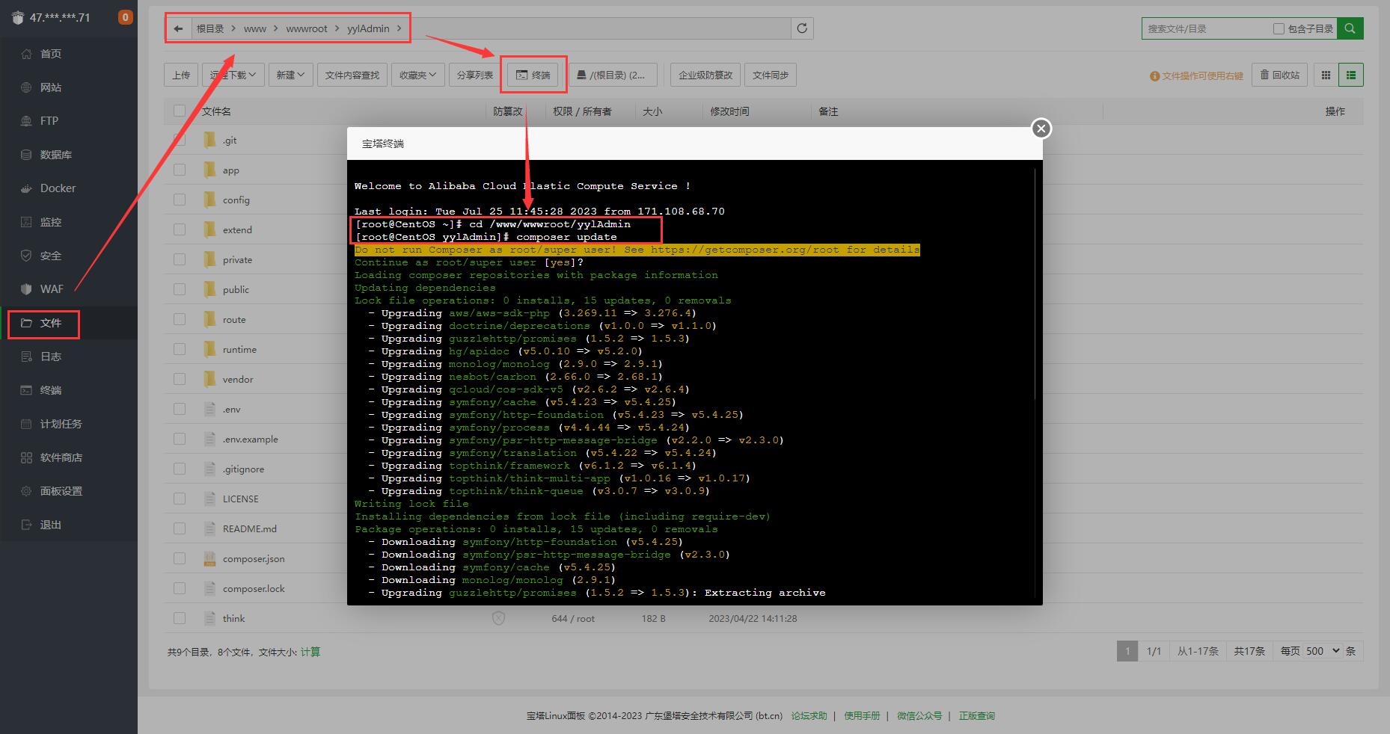Switch to list view layout
Screen dimensions: 1390x734
click(1350, 75)
